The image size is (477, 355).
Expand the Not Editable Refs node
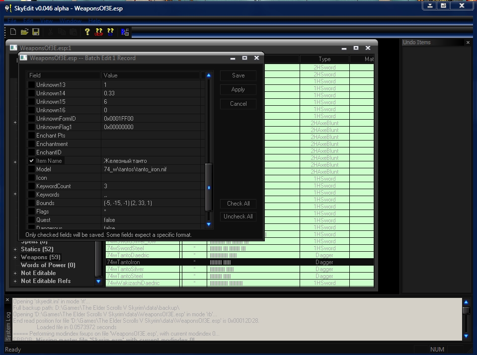pos(15,281)
